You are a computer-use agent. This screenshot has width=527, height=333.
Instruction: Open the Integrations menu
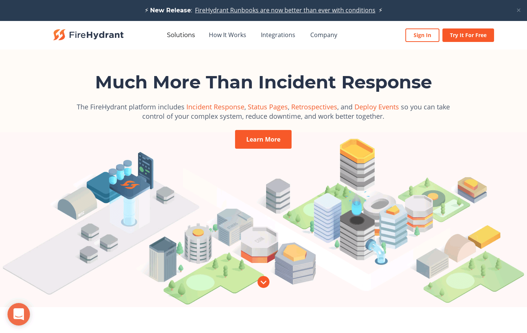tap(278, 35)
